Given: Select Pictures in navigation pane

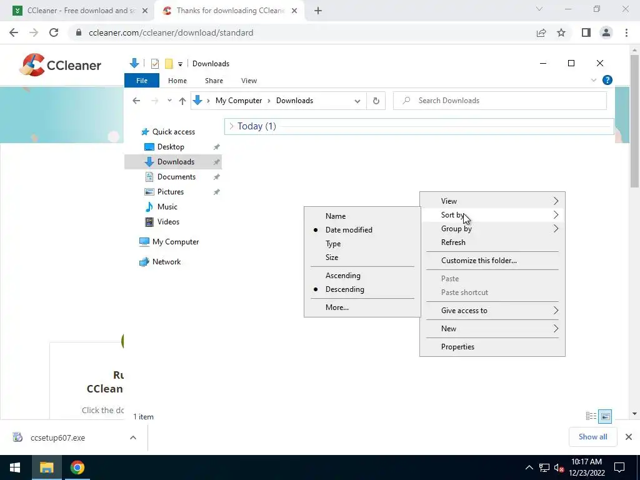Looking at the screenshot, I should pyautogui.click(x=170, y=192).
